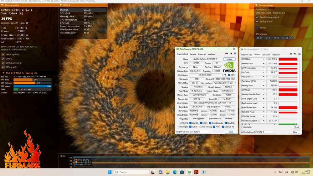Open GPU selector combo in Graphics Card window
313x176 pixels.
point(193,132)
